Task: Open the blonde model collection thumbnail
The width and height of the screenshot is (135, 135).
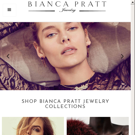Action: tap(33, 126)
